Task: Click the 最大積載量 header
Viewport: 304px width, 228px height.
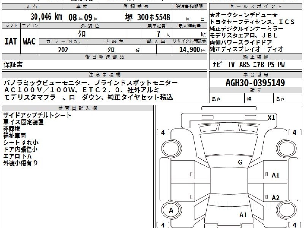Action: [x=189, y=26]
